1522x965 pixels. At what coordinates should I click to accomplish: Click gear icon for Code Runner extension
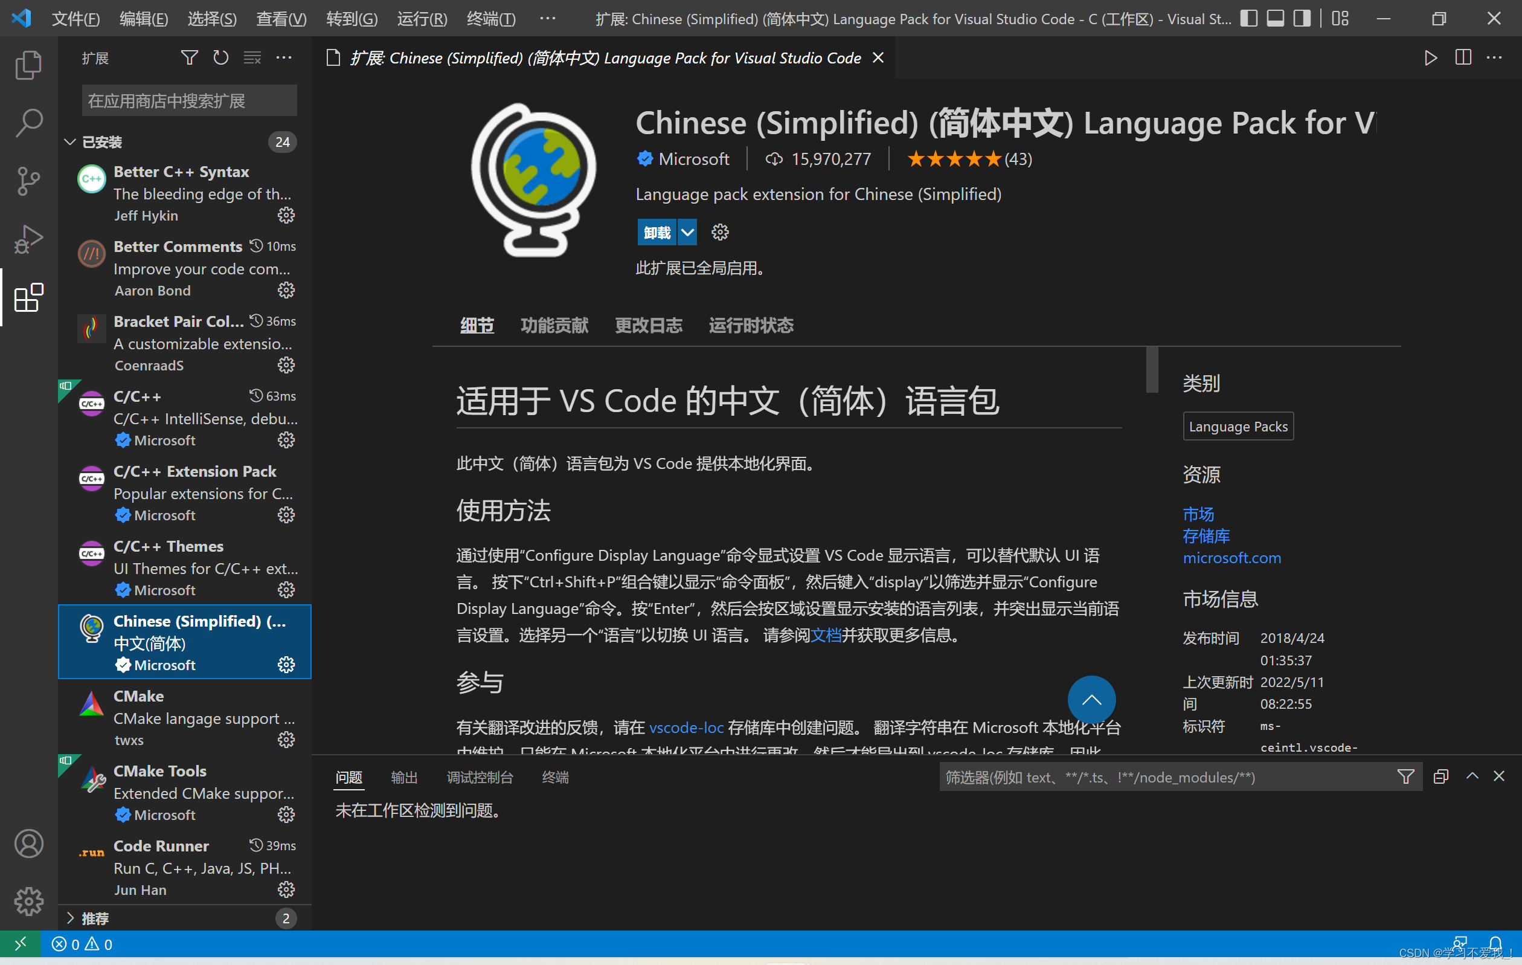click(x=286, y=889)
